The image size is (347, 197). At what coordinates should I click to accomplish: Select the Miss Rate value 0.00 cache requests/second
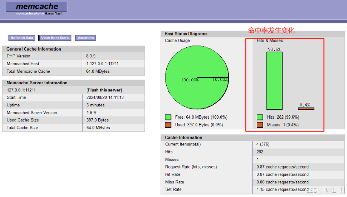coord(282,182)
